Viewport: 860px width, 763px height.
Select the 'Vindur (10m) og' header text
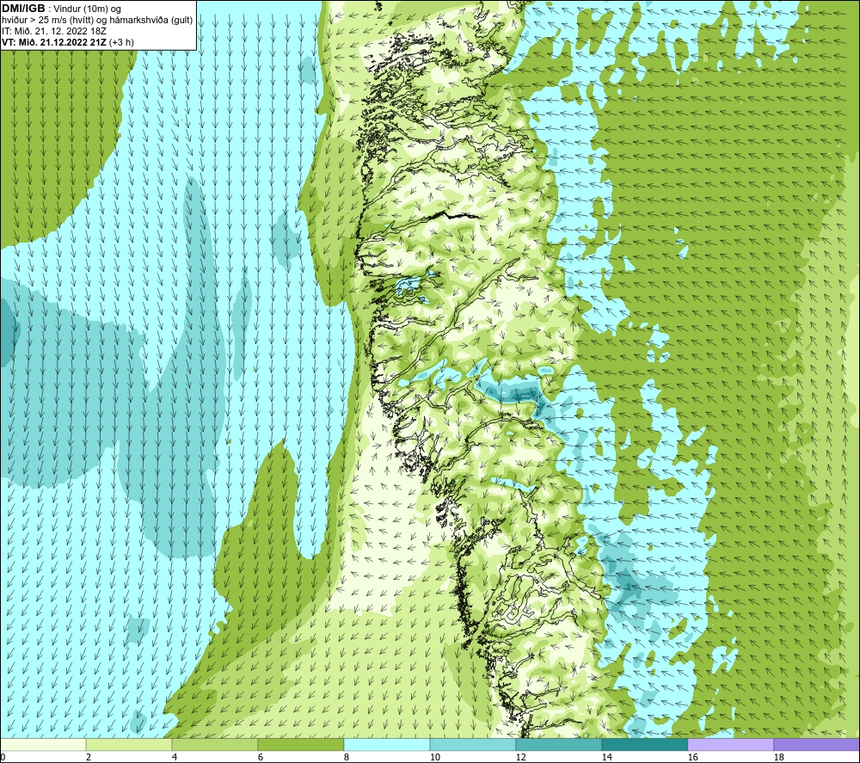89,9
